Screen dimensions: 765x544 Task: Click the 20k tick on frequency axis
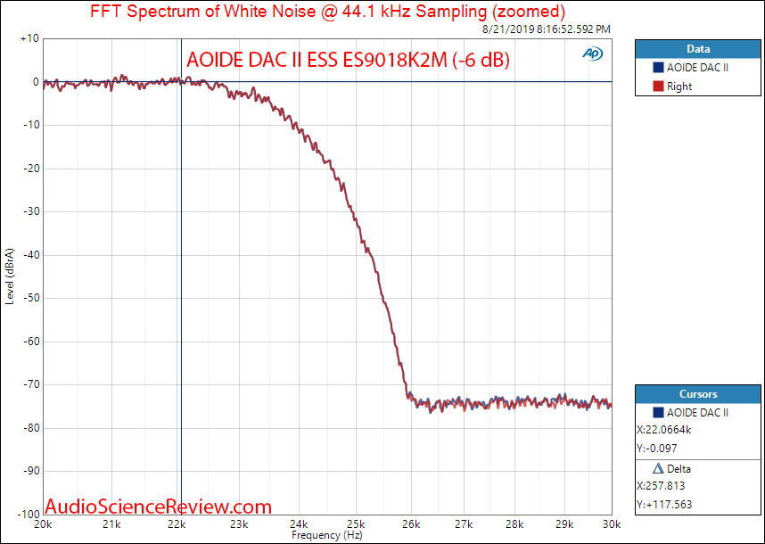click(x=43, y=524)
